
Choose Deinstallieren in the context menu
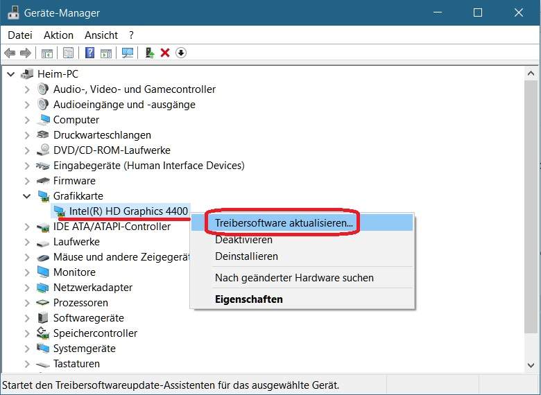tap(302, 256)
